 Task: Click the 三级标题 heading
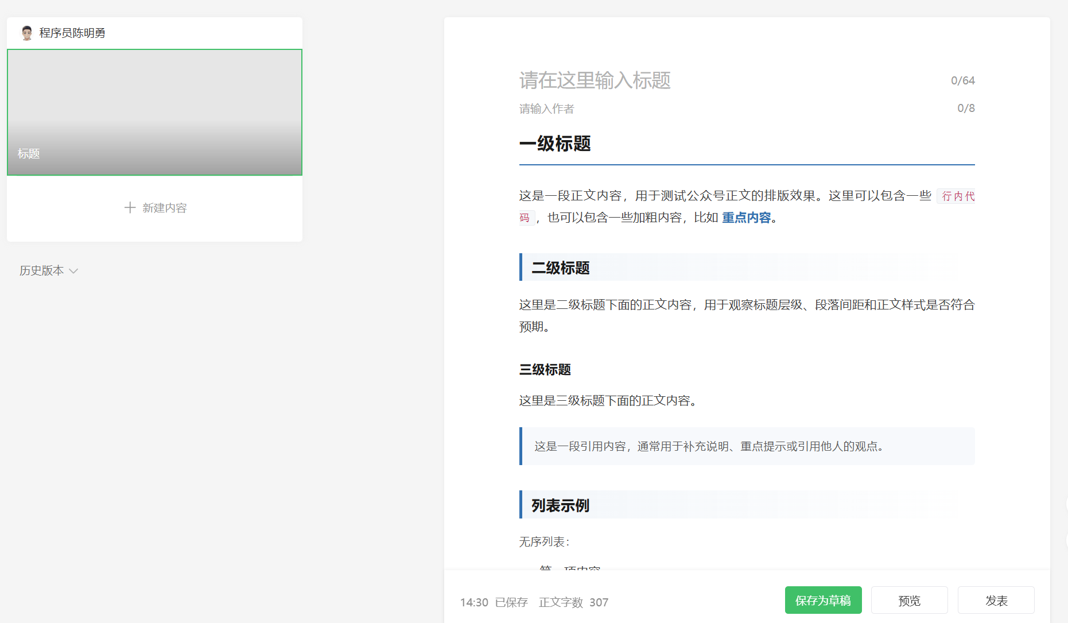545,370
